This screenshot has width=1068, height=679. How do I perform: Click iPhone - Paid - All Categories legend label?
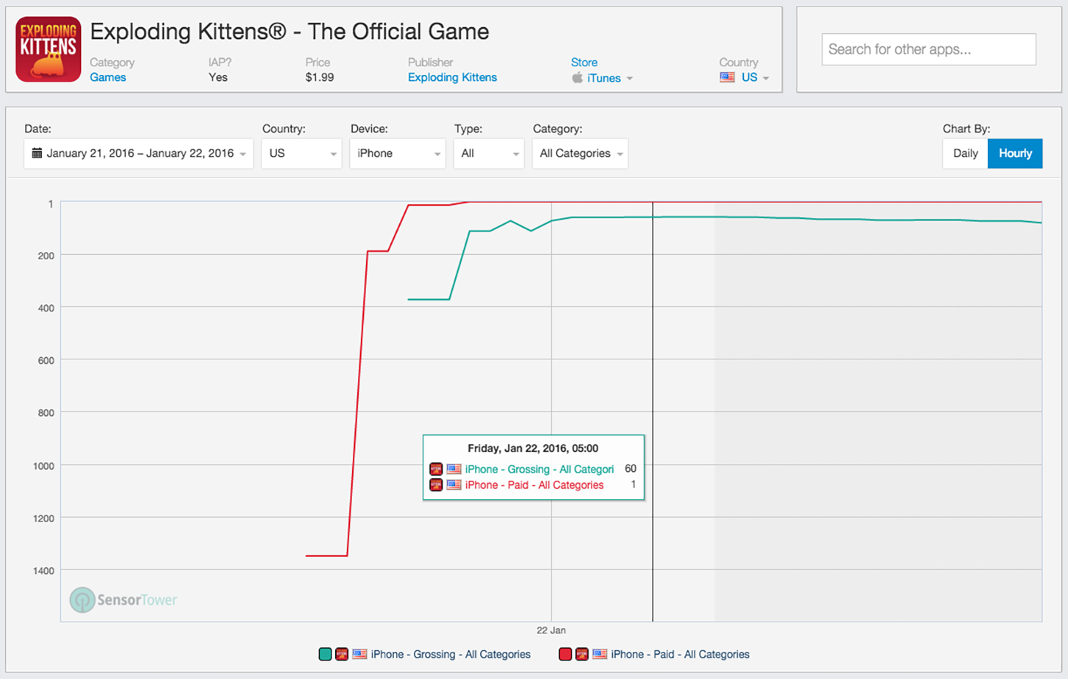tap(680, 654)
